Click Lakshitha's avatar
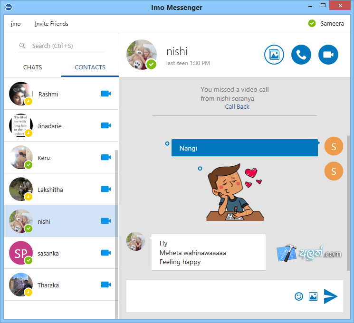This screenshot has width=354, height=323. (21, 189)
